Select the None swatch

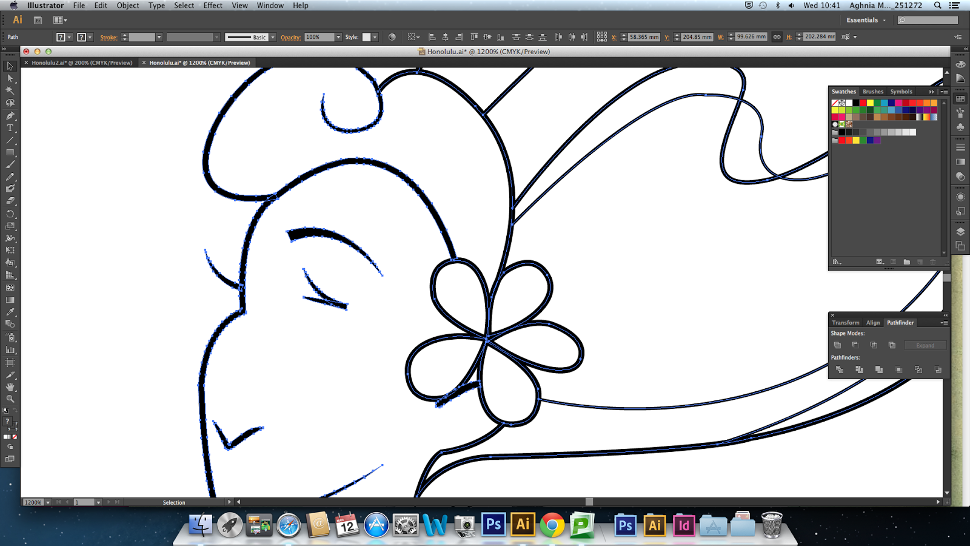click(835, 103)
